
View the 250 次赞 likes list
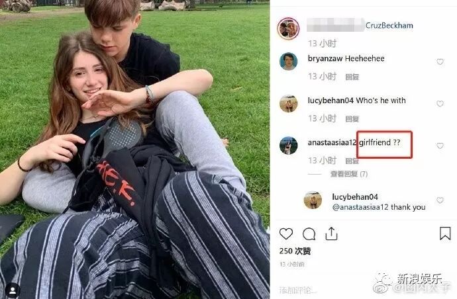point(295,251)
